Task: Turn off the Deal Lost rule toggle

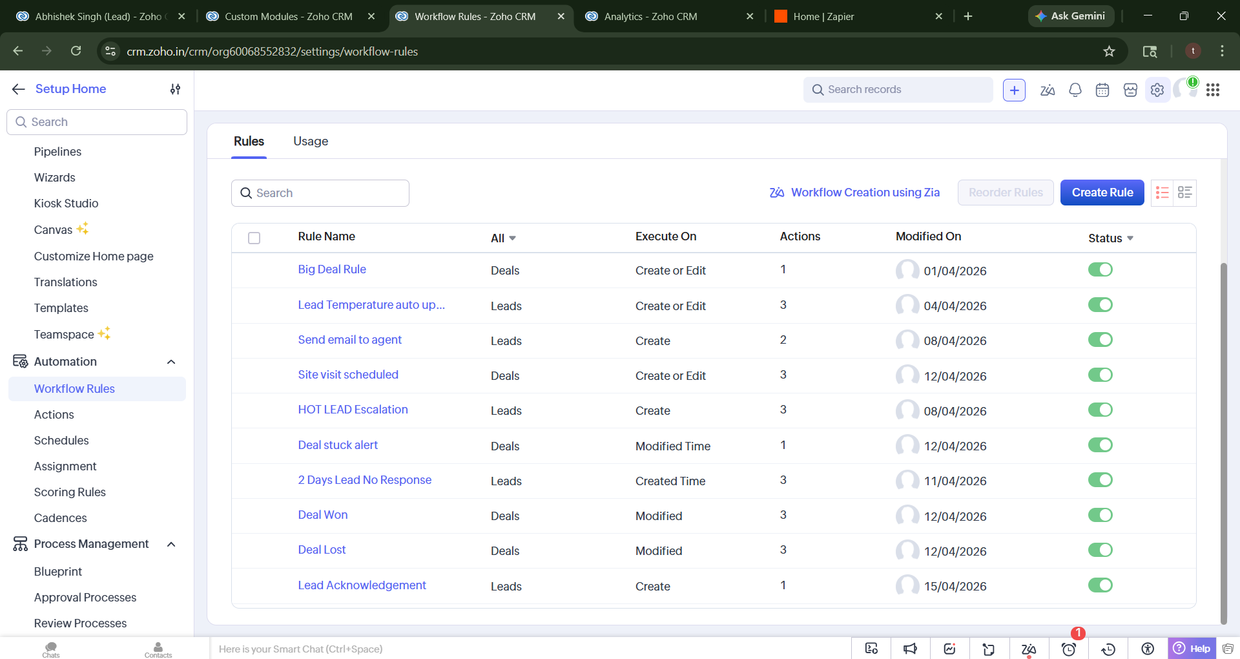Action: [x=1100, y=550]
